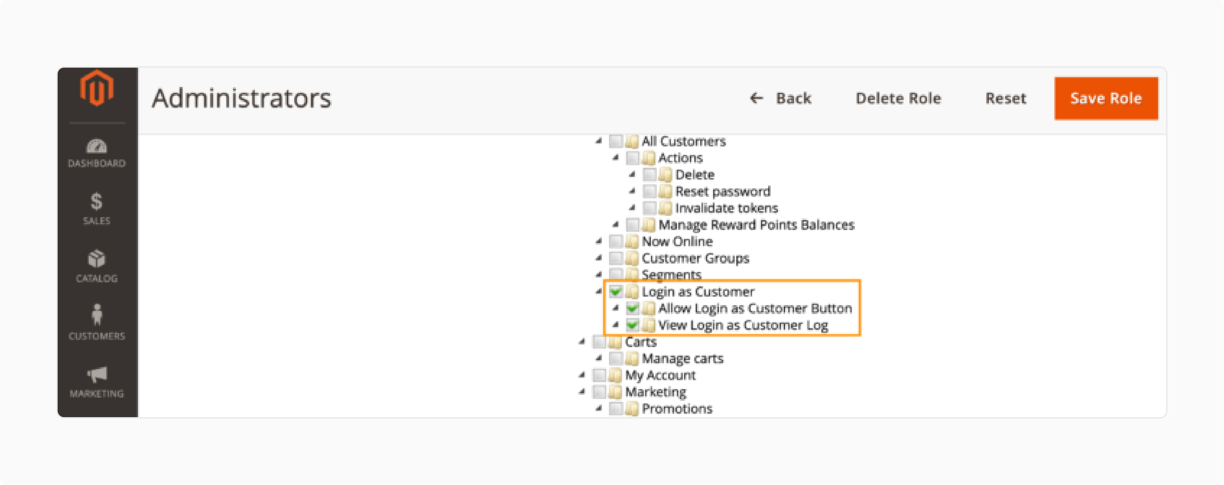Collapse the Marketing tree node
The image size is (1224, 485).
pos(582,392)
